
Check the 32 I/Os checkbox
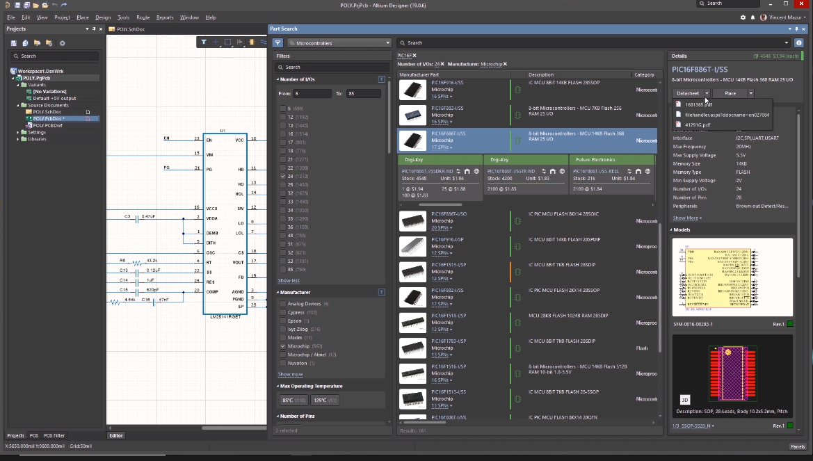(x=282, y=193)
